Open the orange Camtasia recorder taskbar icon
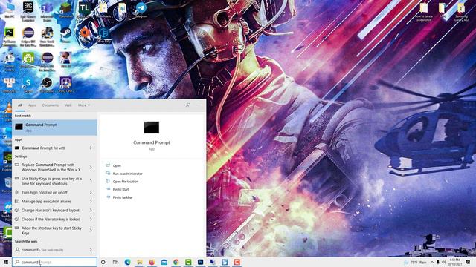 pos(237,262)
